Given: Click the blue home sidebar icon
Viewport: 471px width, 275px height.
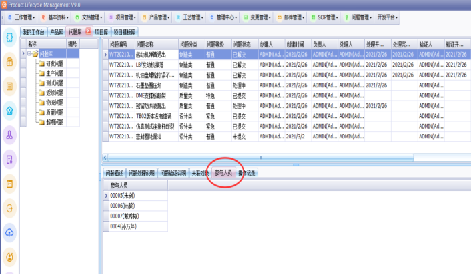Looking at the screenshot, I should click(9, 111).
